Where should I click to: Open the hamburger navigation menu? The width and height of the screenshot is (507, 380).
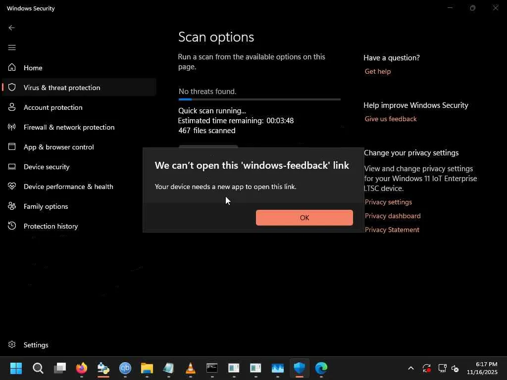12,47
